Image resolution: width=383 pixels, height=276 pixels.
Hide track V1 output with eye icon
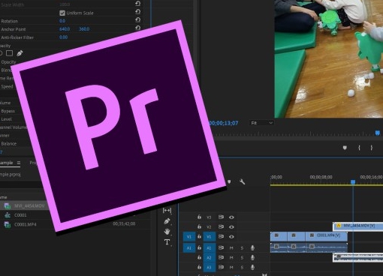tap(231, 236)
